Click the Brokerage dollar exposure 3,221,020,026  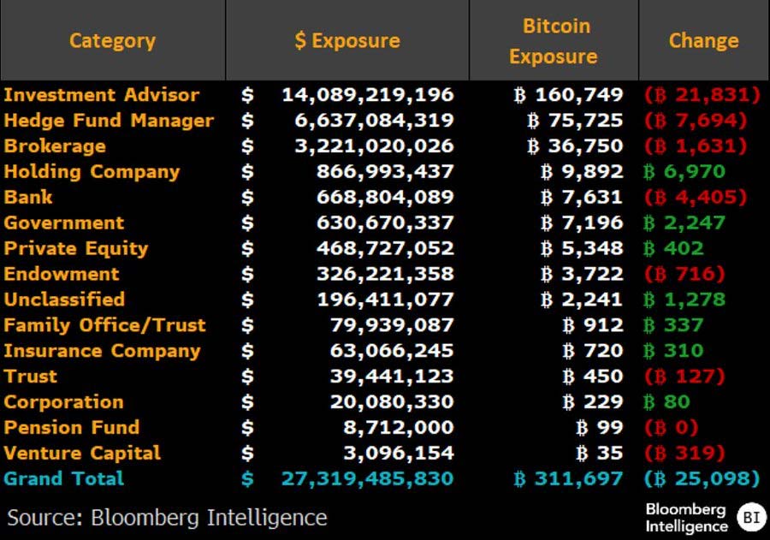tap(374, 146)
